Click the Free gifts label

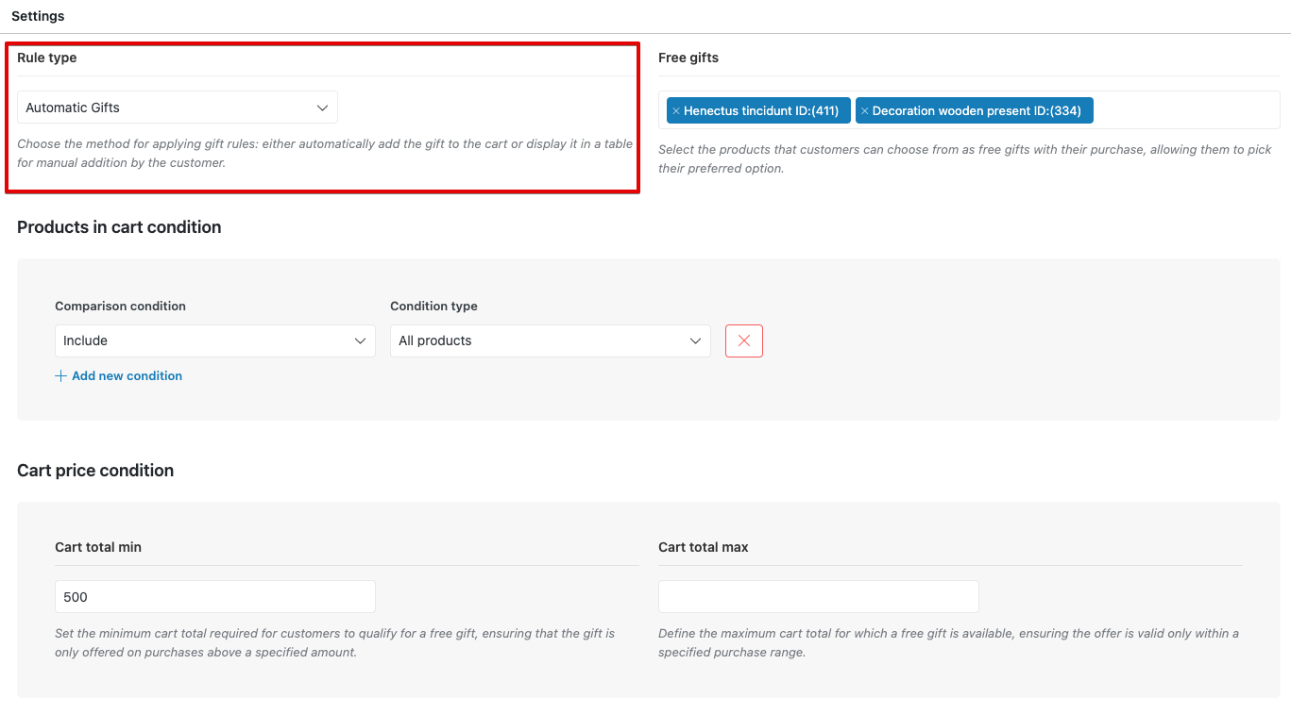coord(688,58)
